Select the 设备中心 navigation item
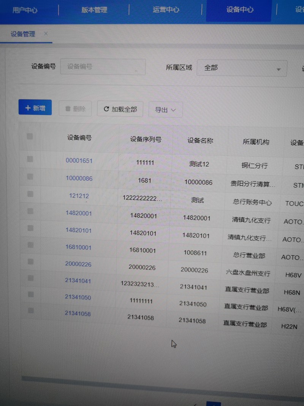The width and height of the screenshot is (304, 406). tap(239, 10)
